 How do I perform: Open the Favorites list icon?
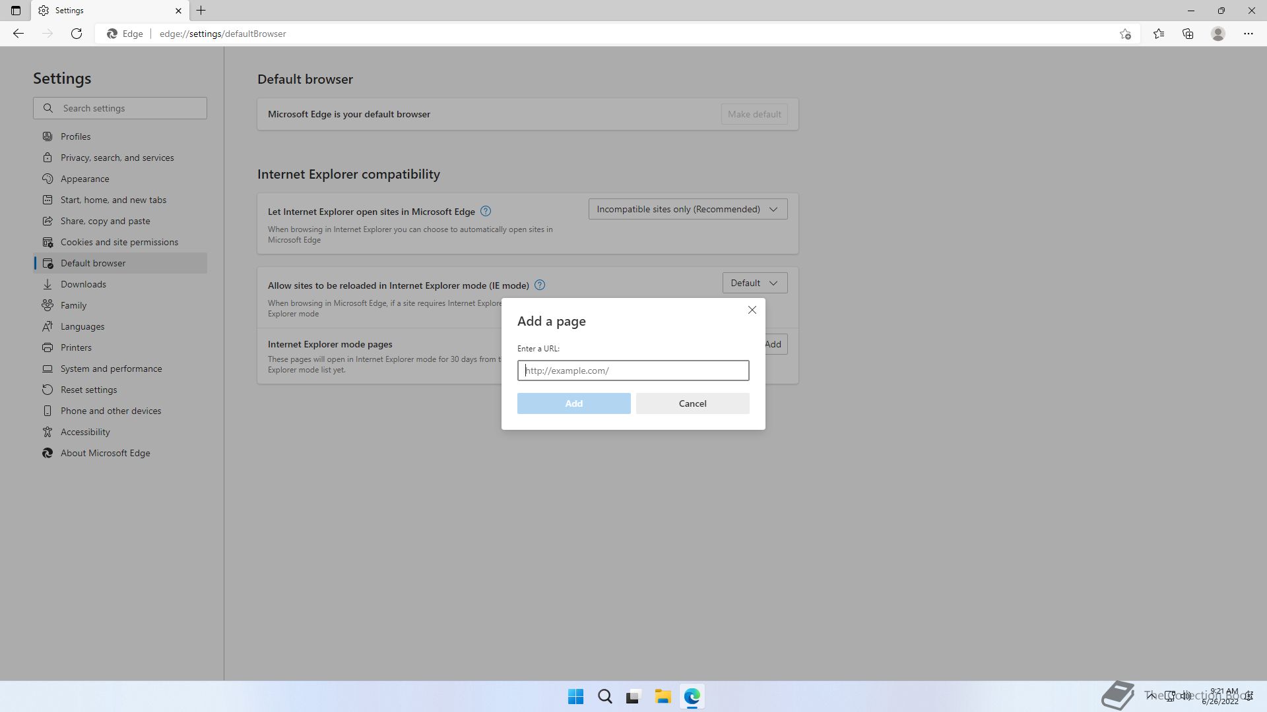(x=1159, y=34)
